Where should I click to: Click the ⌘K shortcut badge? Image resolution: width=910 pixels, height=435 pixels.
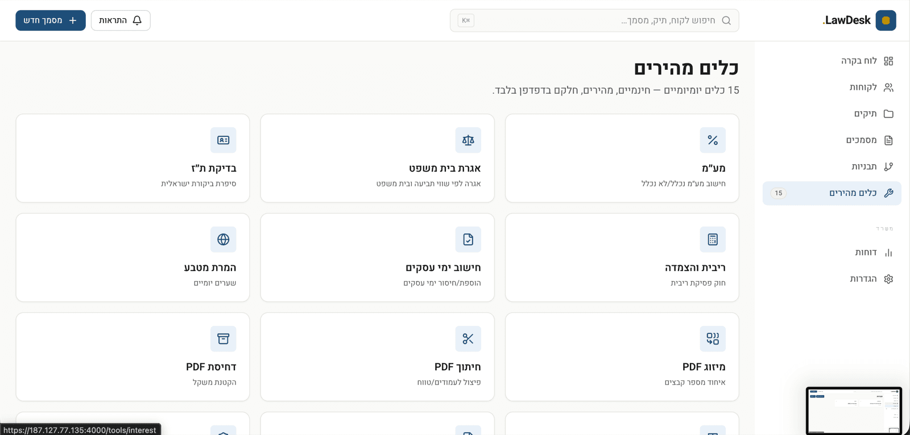(x=466, y=20)
